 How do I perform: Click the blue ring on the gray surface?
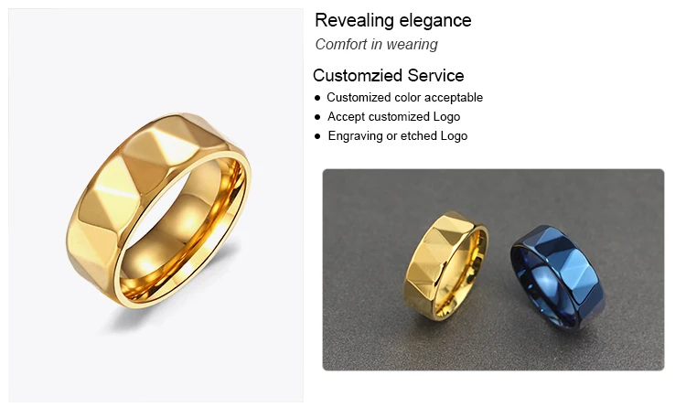click(x=558, y=276)
